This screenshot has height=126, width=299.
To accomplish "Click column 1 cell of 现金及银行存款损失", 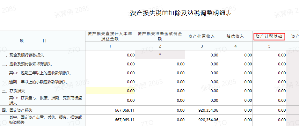I will click(x=110, y=55).
